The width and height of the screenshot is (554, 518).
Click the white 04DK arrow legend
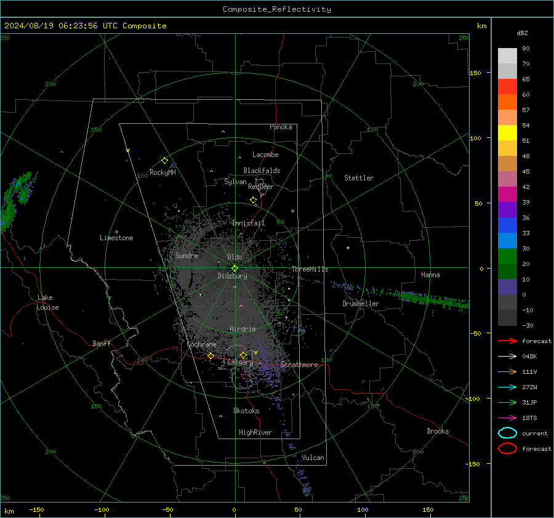click(507, 356)
